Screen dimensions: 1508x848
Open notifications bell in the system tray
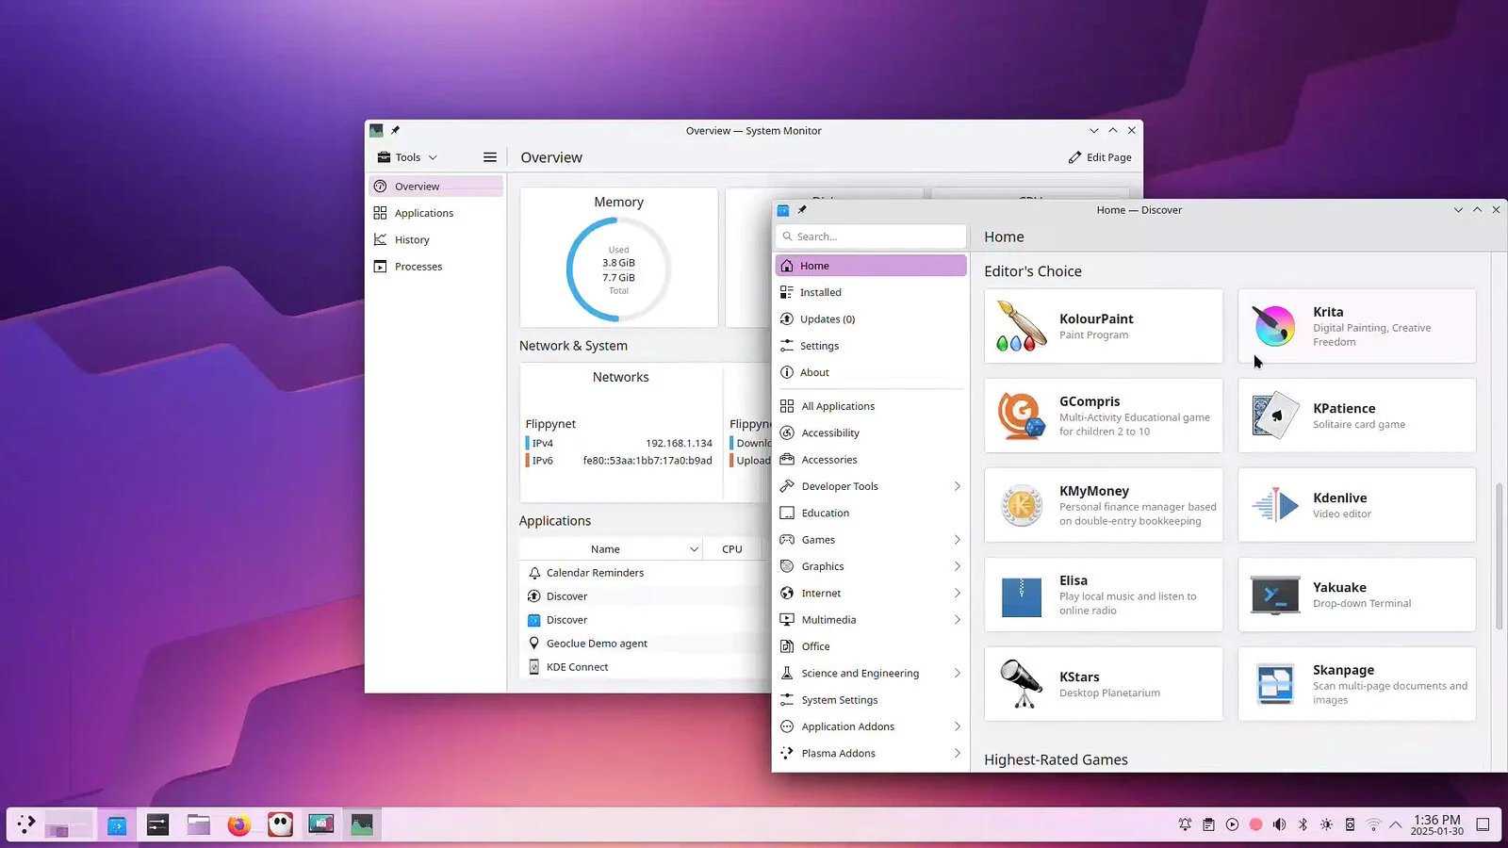point(1185,824)
